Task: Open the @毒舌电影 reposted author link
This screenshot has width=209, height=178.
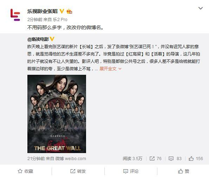Action: click(x=38, y=39)
